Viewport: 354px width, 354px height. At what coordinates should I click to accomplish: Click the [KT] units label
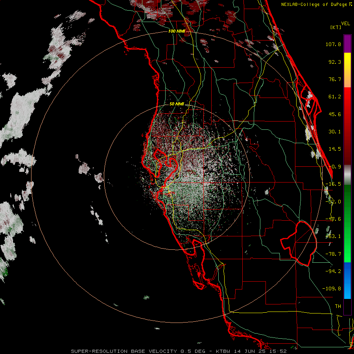click(x=336, y=27)
